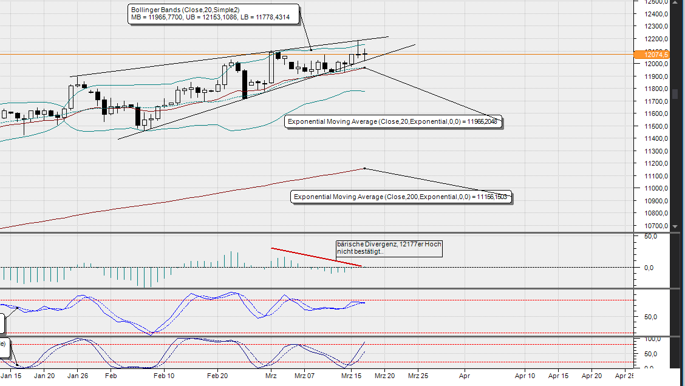
Task: Click the scroll up arrow of price scrollbar
Action: pos(675,2)
